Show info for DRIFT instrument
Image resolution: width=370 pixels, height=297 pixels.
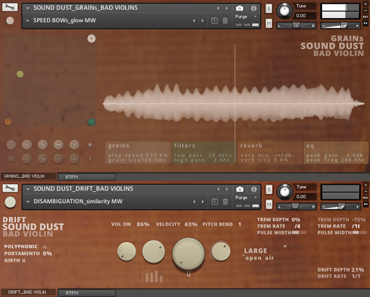click(254, 189)
